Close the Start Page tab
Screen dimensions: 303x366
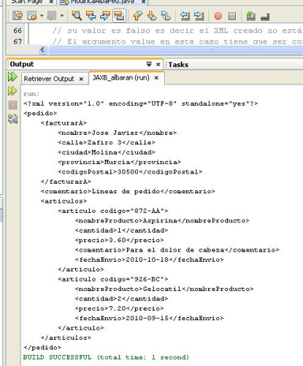tap(51, 2)
